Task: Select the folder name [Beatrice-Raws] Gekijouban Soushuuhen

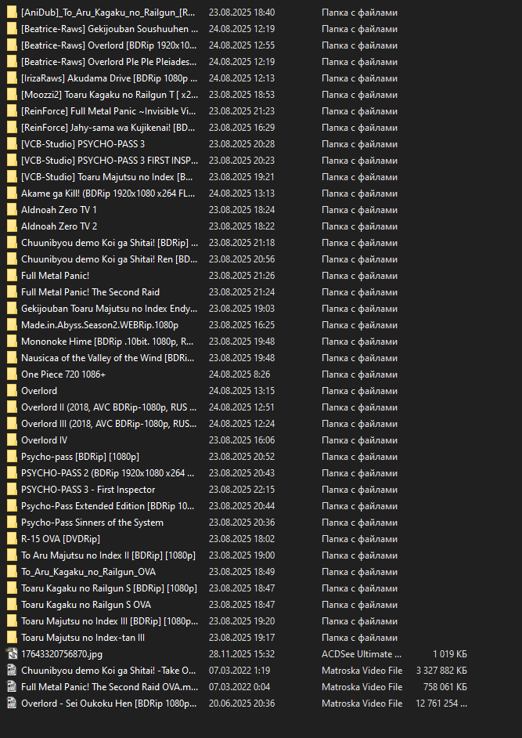Action: pyautogui.click(x=110, y=29)
